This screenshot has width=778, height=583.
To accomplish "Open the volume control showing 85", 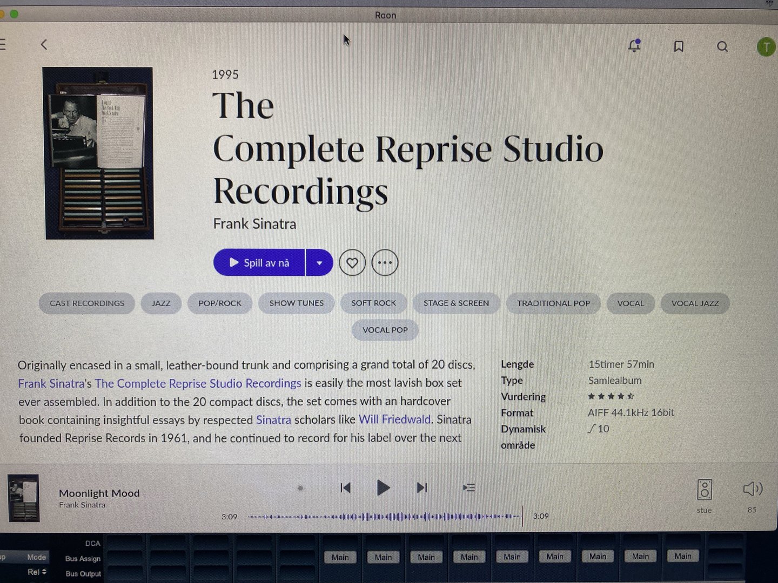I will click(x=753, y=489).
